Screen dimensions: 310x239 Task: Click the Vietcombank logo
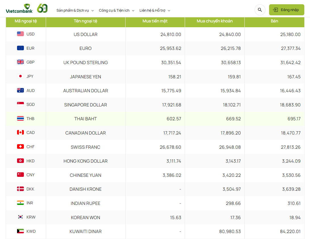tap(19, 9)
